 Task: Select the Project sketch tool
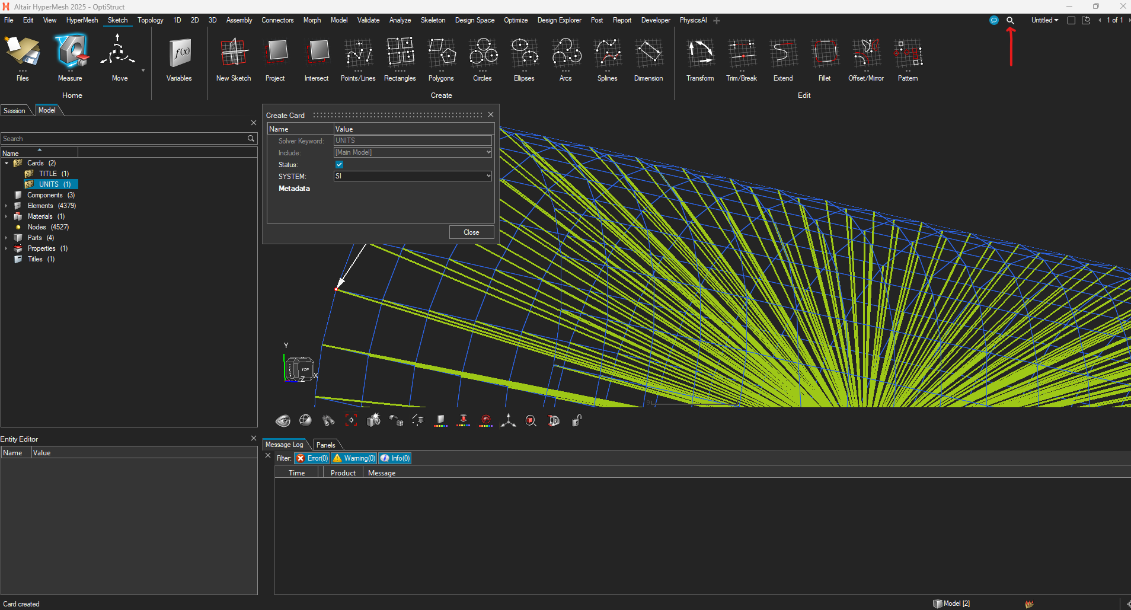pos(275,58)
